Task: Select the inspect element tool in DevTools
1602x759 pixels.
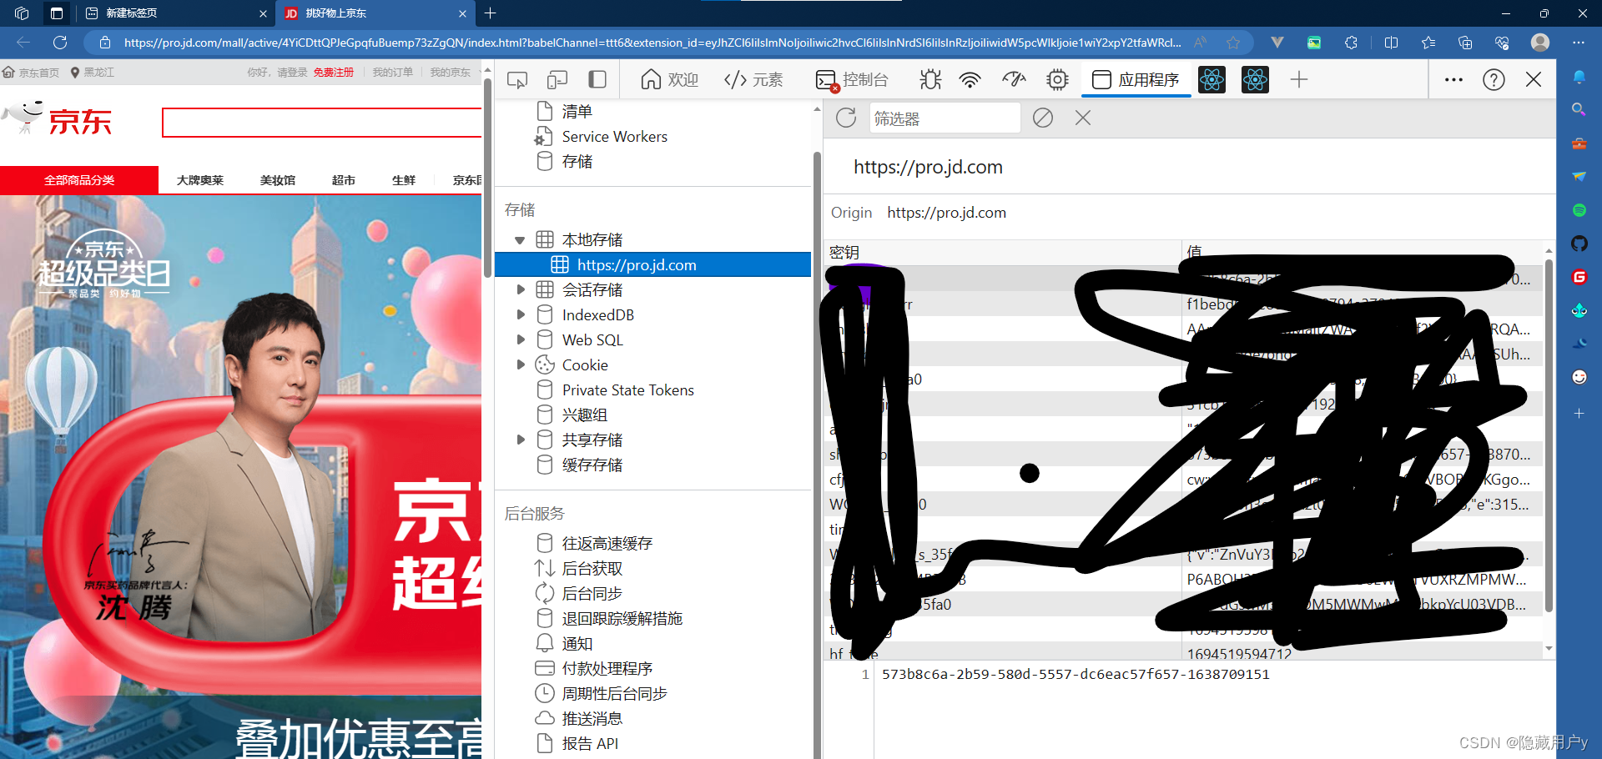Action: pos(517,79)
